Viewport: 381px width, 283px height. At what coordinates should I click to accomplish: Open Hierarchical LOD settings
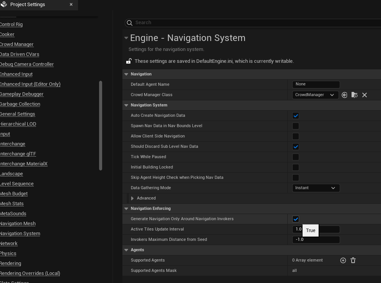coord(18,124)
